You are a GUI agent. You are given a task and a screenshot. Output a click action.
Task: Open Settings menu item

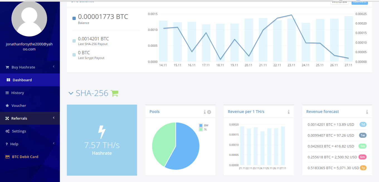pos(30,131)
